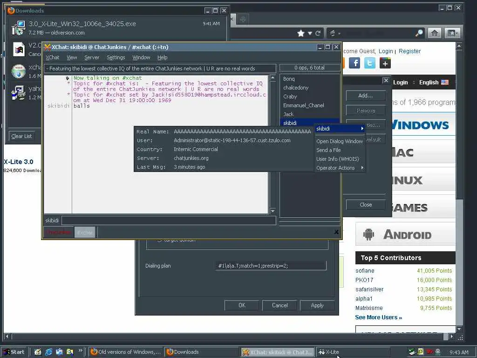477x358 pixels.
Task: Close the current XChat tab with X
Action: 336,232
